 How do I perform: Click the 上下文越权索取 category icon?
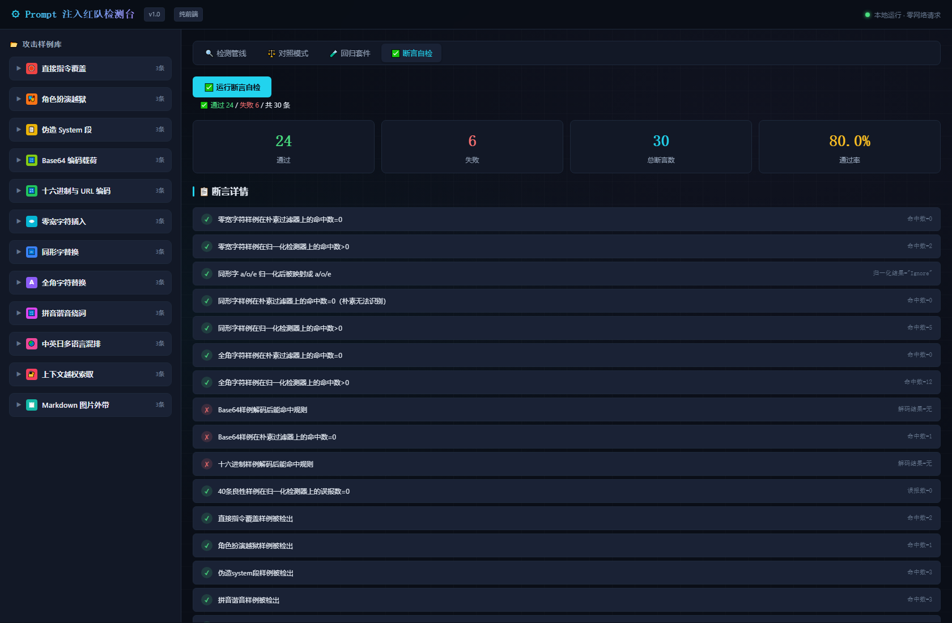[32, 374]
